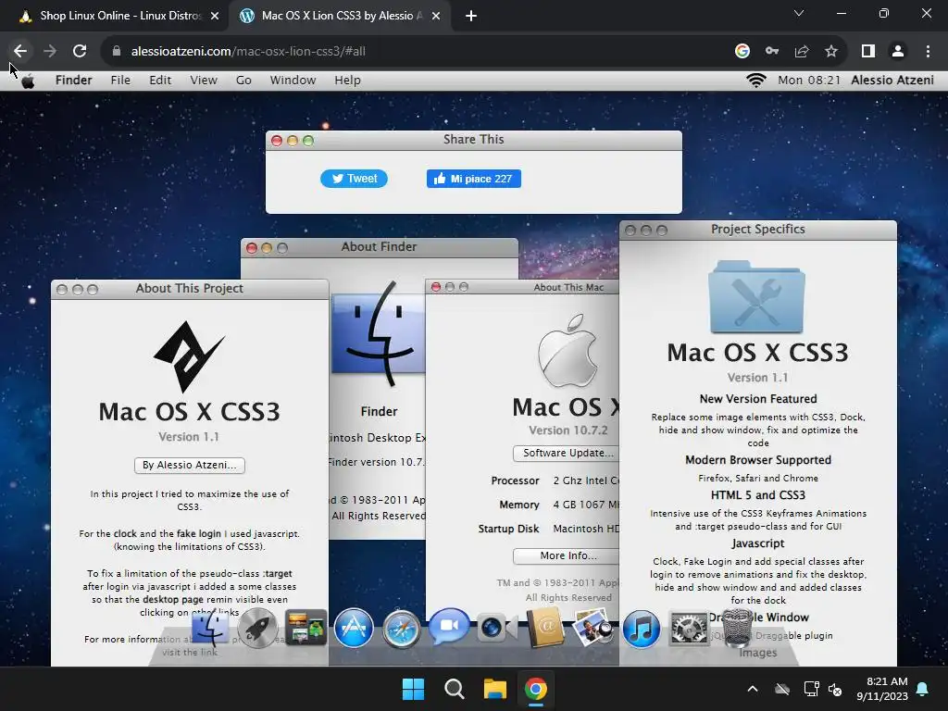Click the Share This window title bar

(474, 140)
